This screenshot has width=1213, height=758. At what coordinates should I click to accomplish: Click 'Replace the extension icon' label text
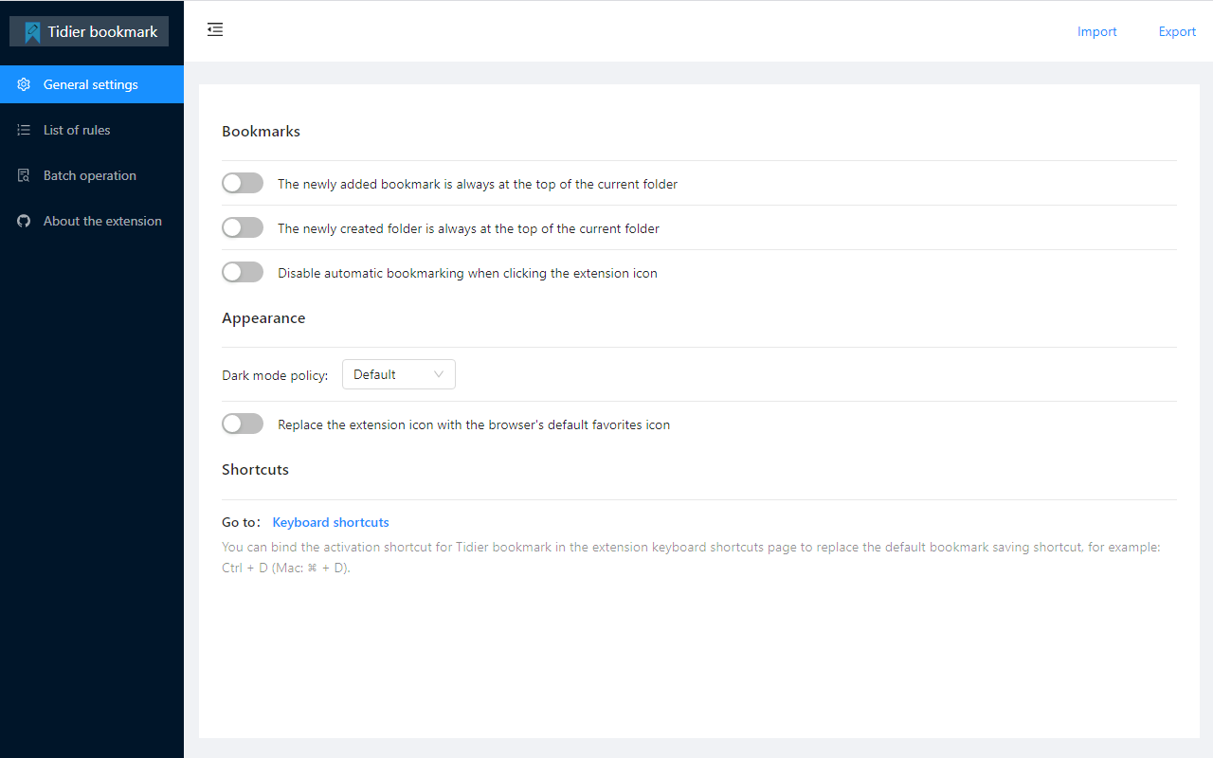click(474, 424)
